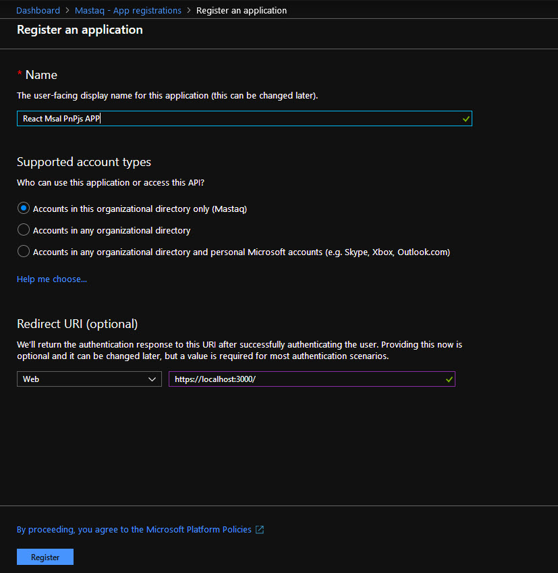This screenshot has width=558, height=573.
Task: Go to Mastaq - App registrations breadcrumb
Action: pyautogui.click(x=128, y=10)
